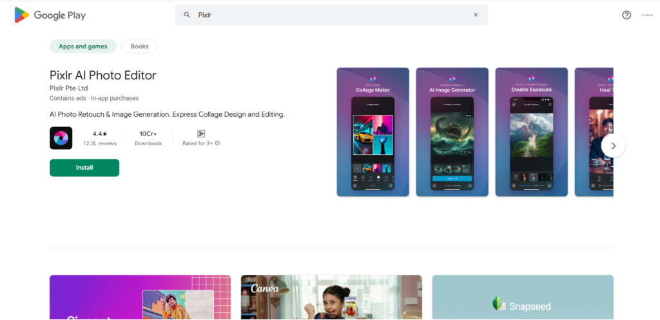660x320 pixels.
Task: Click Contains ads · In-app purchases text
Action: coord(94,98)
